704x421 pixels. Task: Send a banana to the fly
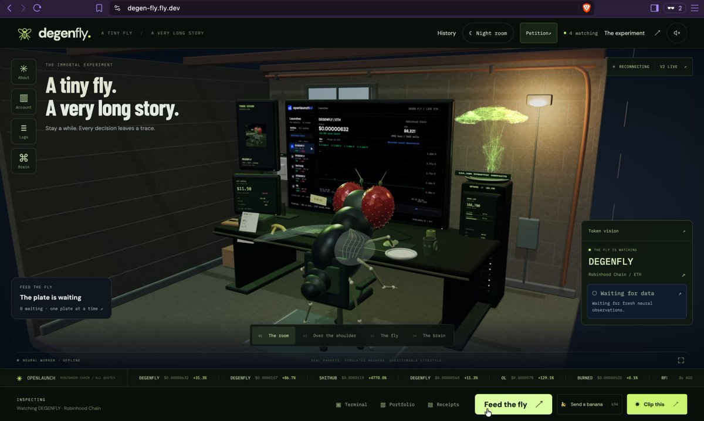point(590,404)
